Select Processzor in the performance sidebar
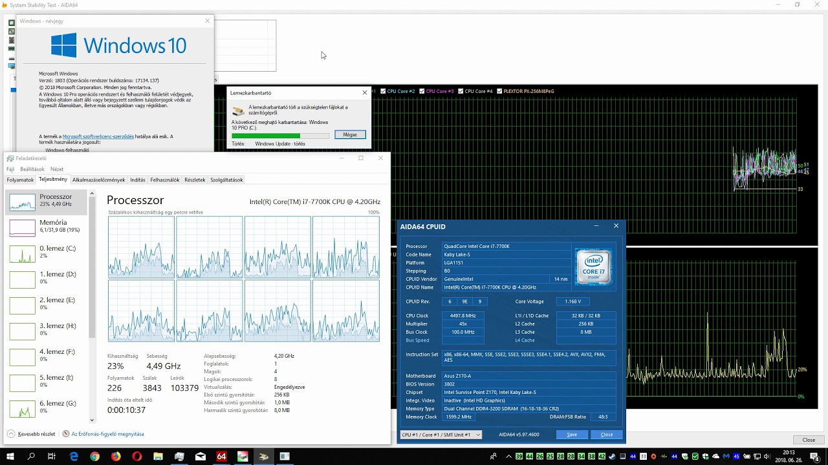This screenshot has height=465, width=828. coord(47,202)
